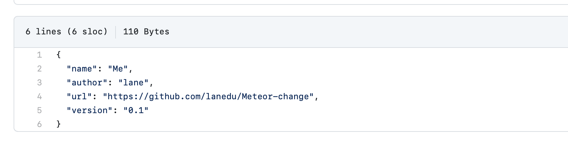This screenshot has width=568, height=152.
Task: Highlight line number 4
Action: point(39,96)
